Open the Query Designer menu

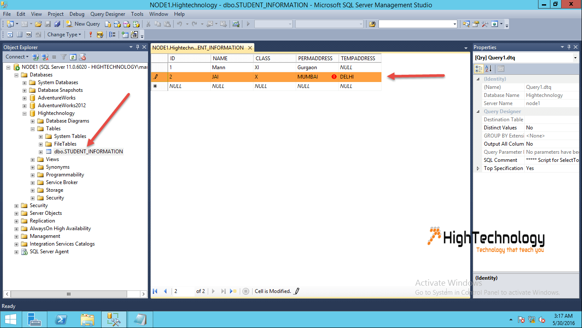click(x=108, y=14)
